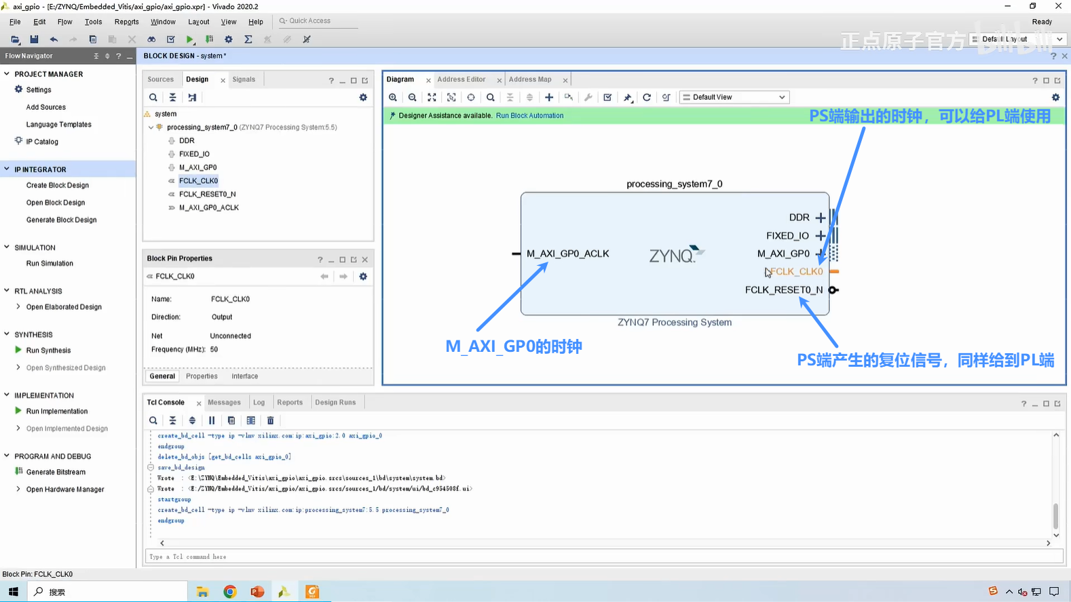Open the Design Runs tab
Image resolution: width=1071 pixels, height=602 pixels.
pos(335,403)
